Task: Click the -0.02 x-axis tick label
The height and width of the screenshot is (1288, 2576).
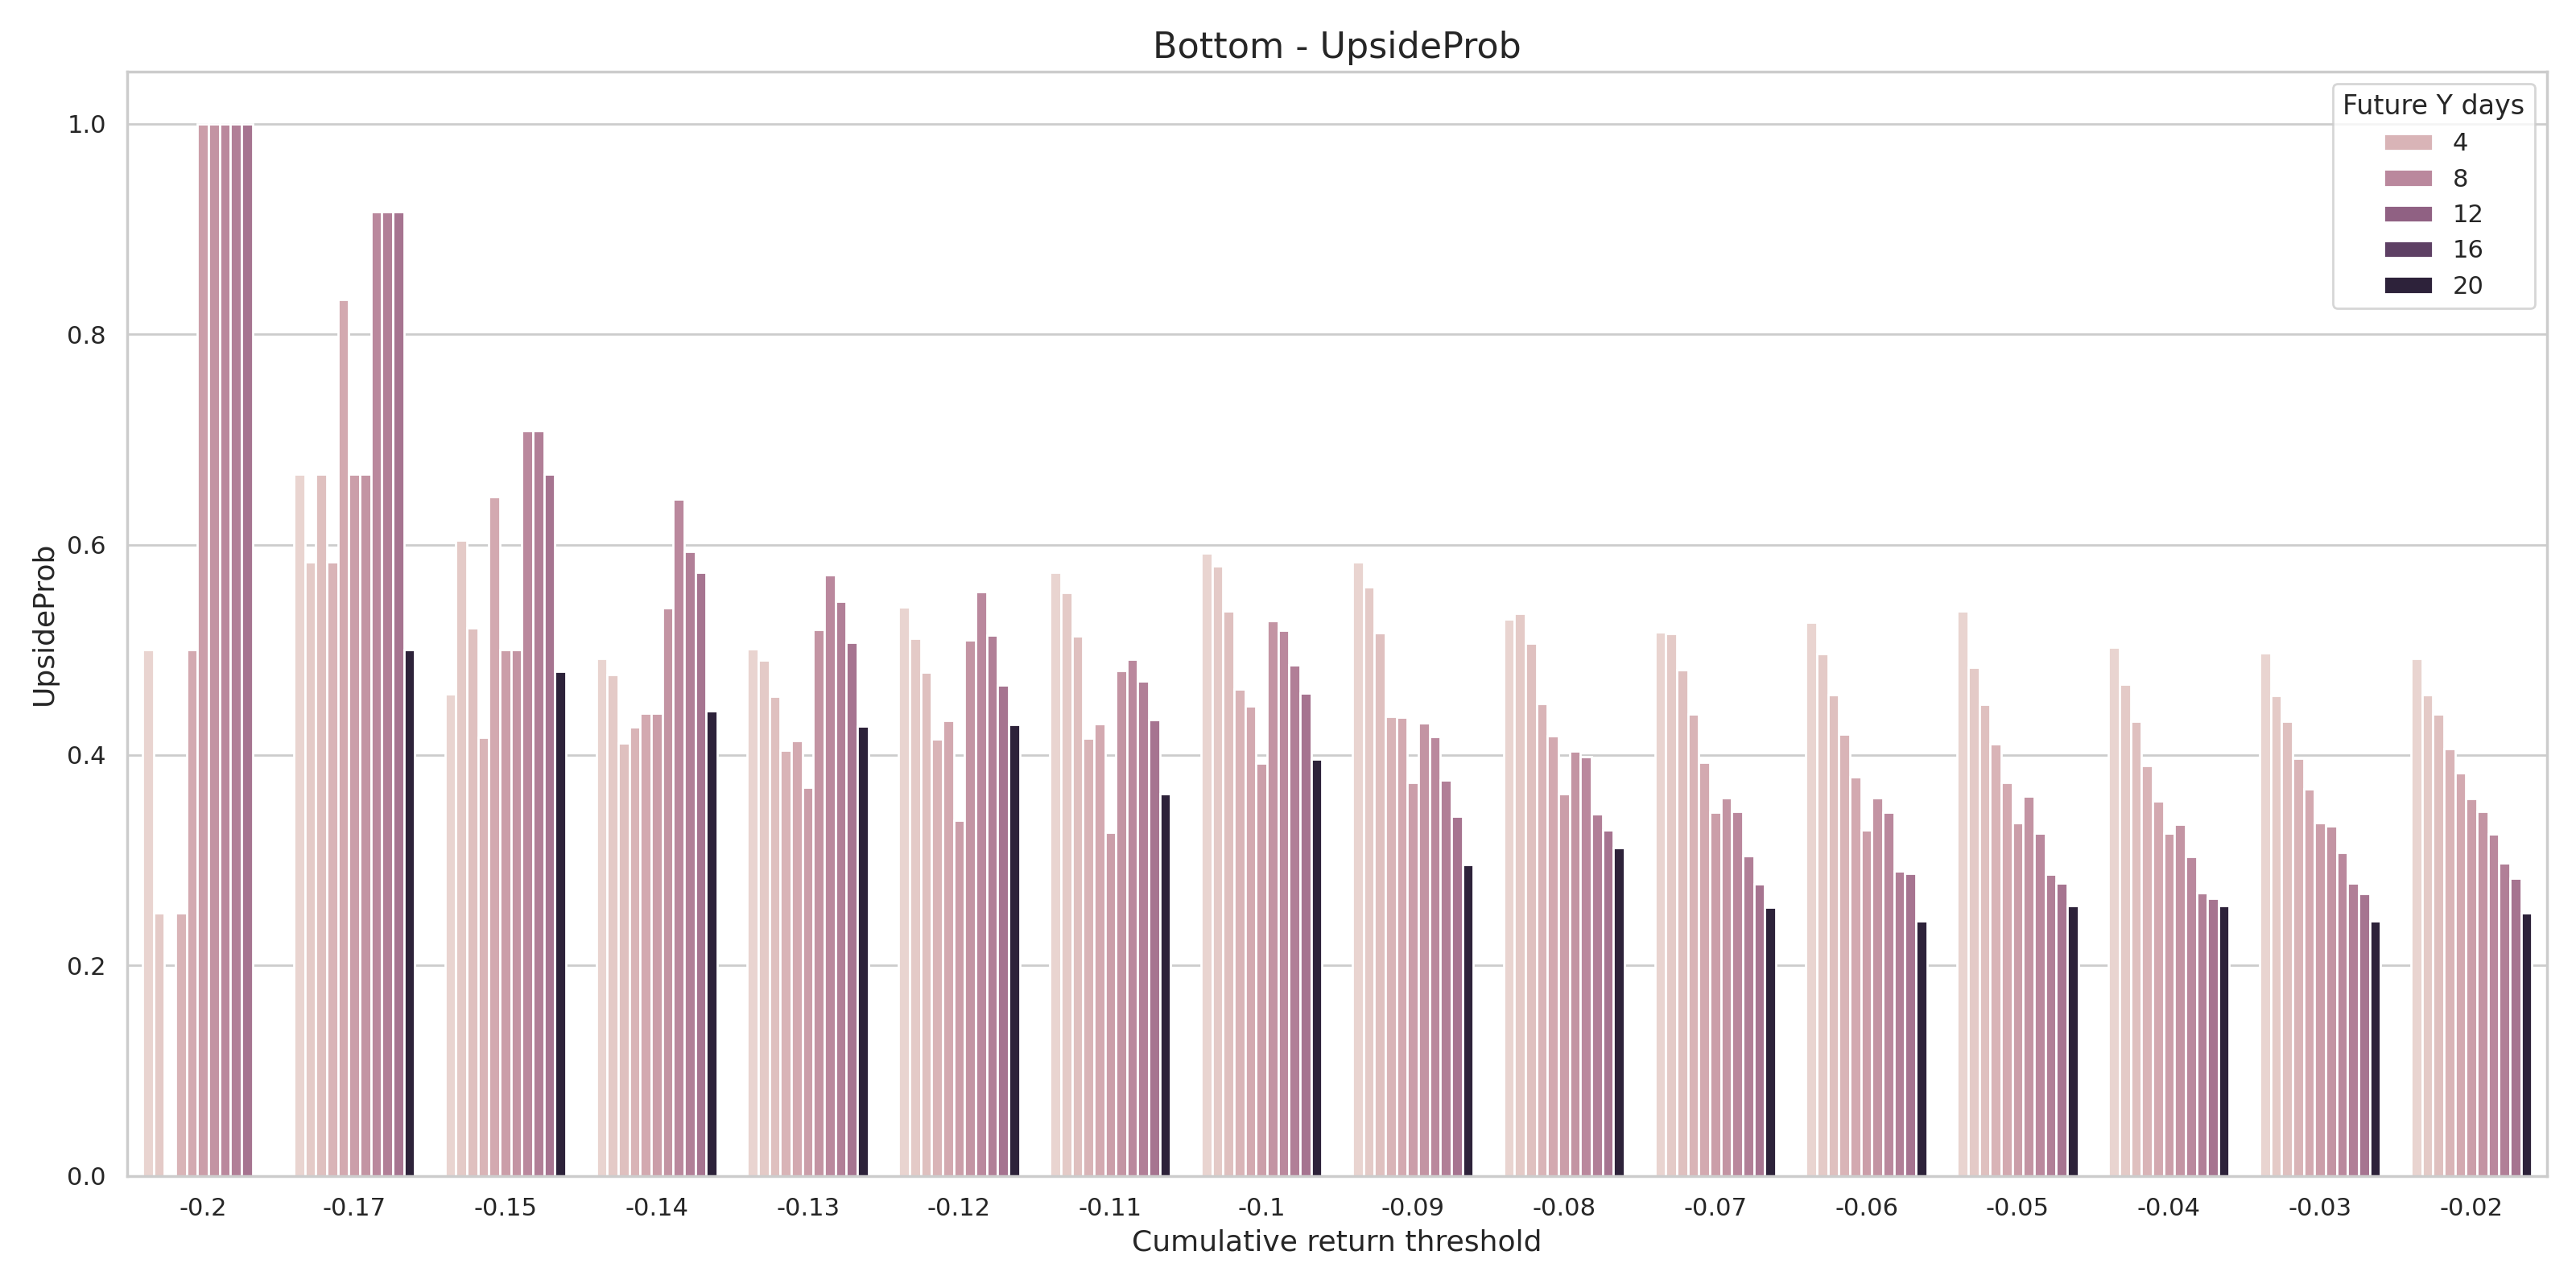Action: click(2471, 1208)
